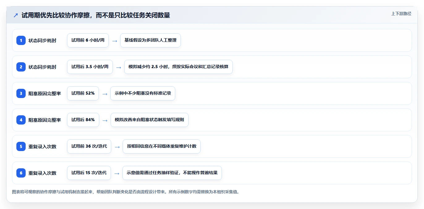
Task: Click the blue number 3 badge
Action: 21,93
